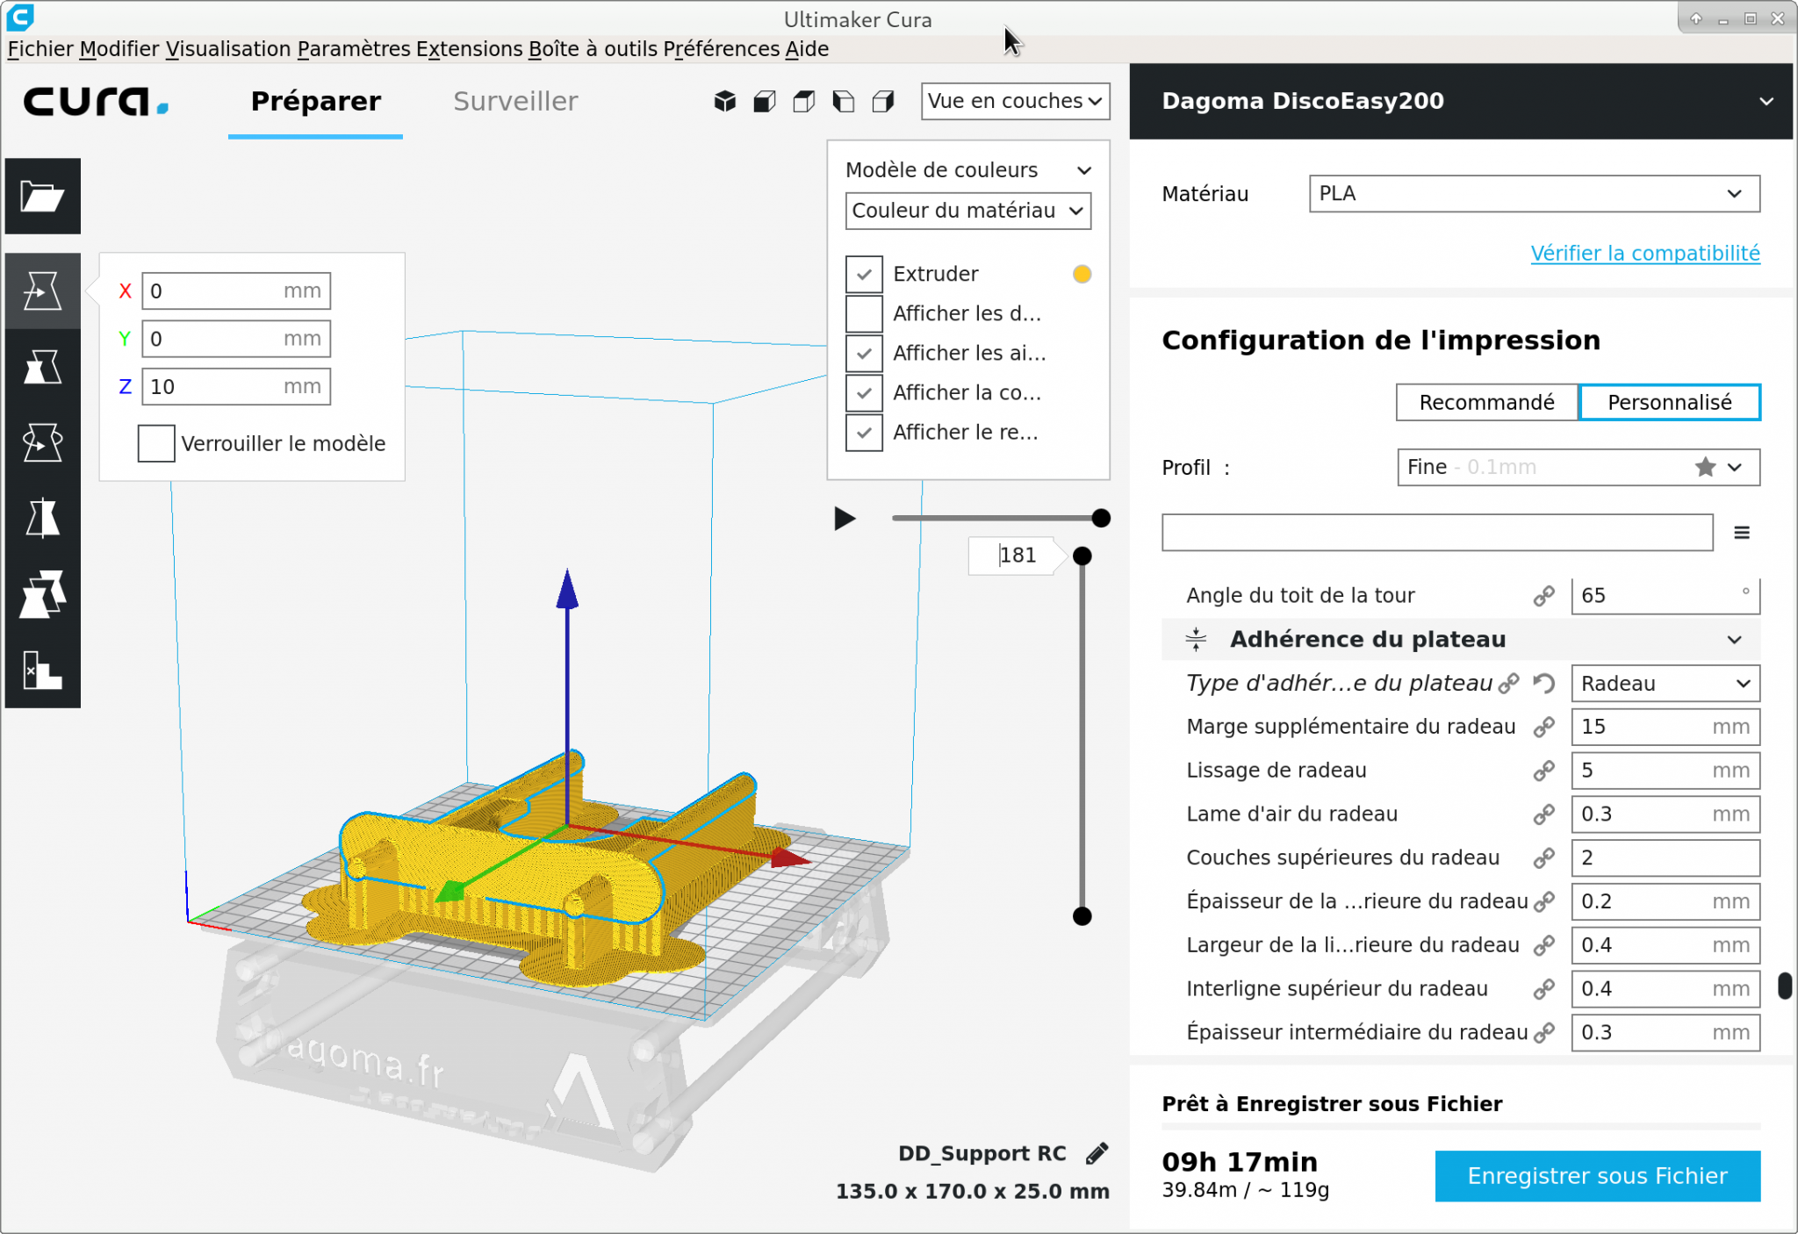Open the Paramètres menu
The height and width of the screenshot is (1234, 1798).
tap(354, 48)
